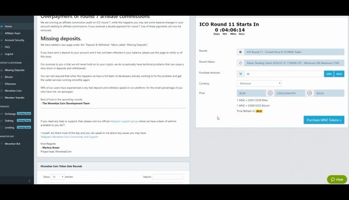Image resolution: width=349 pixels, height=200 pixels.
Task: Open Telegram: Monetize Coin Community and Support link
Action: [69, 137]
